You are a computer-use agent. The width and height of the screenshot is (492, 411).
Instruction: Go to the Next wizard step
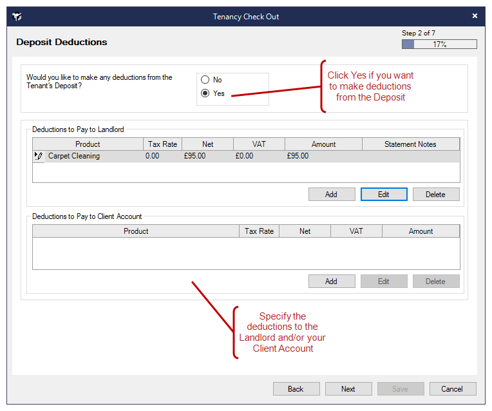tap(348, 388)
